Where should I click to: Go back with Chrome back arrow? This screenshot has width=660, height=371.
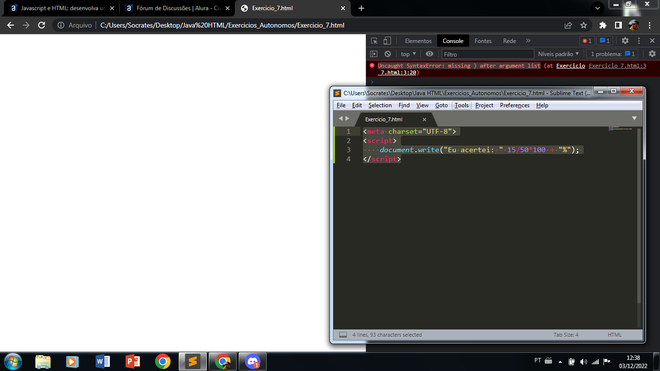pos(11,25)
